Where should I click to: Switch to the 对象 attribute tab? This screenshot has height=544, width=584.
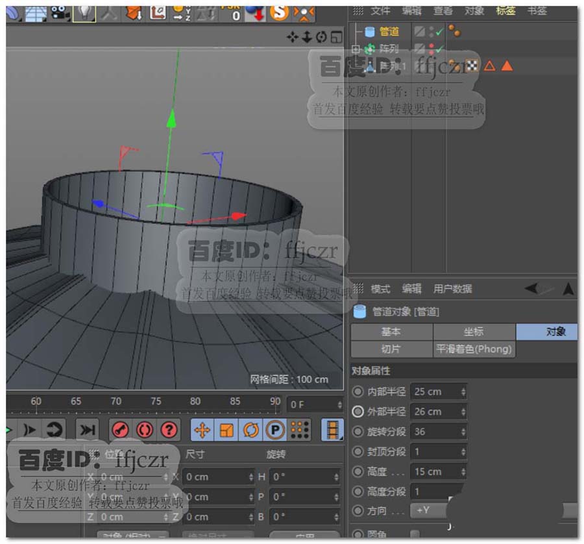[x=547, y=332]
